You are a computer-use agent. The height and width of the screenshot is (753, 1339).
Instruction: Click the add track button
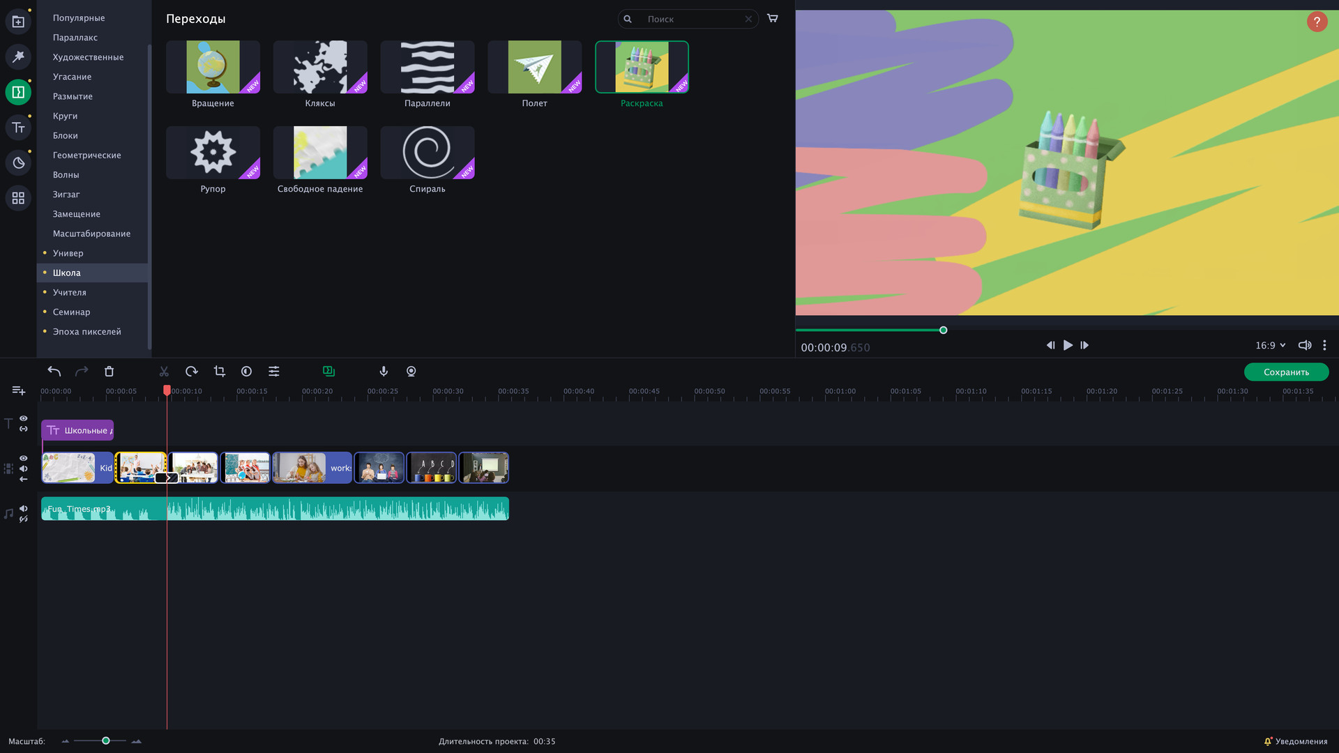pyautogui.click(x=19, y=390)
